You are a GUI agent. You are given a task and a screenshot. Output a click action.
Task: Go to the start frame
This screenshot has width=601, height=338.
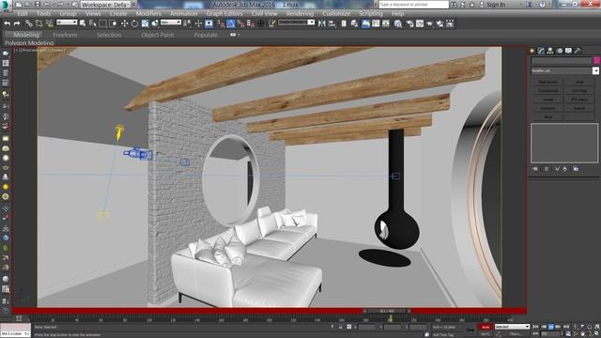(x=535, y=327)
